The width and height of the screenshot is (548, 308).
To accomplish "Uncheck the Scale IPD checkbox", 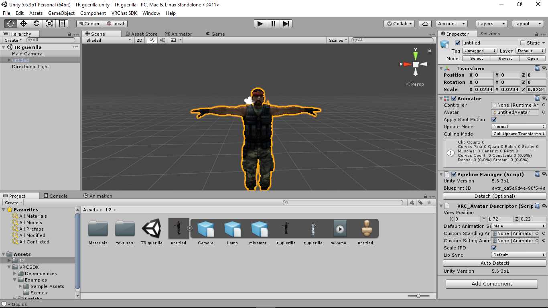I will pos(494,248).
